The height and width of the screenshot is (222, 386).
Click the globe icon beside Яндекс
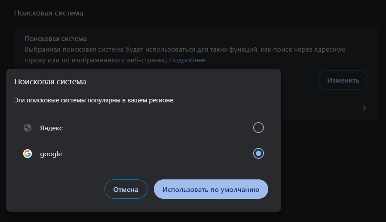click(28, 128)
